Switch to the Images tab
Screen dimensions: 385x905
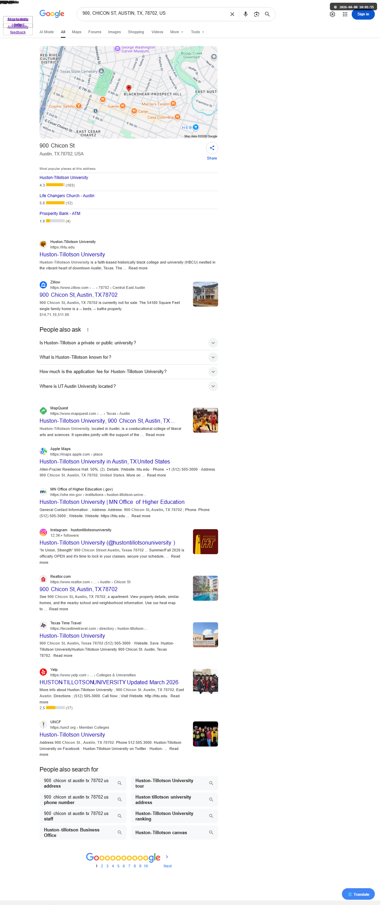point(114,32)
